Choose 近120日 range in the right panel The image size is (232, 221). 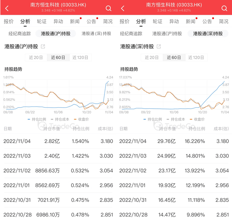coord(196,57)
